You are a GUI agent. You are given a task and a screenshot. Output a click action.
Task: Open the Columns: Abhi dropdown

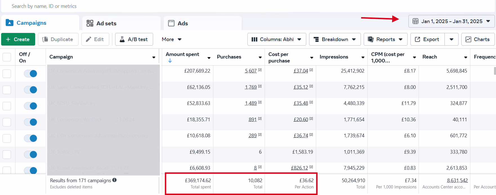pyautogui.click(x=276, y=39)
